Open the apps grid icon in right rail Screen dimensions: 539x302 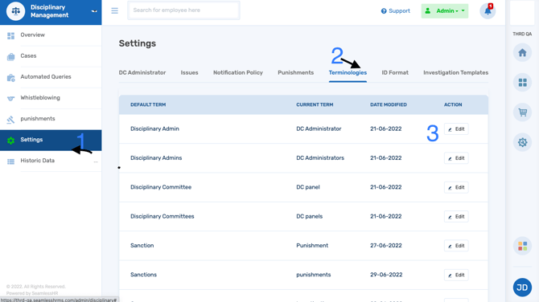[x=522, y=83]
